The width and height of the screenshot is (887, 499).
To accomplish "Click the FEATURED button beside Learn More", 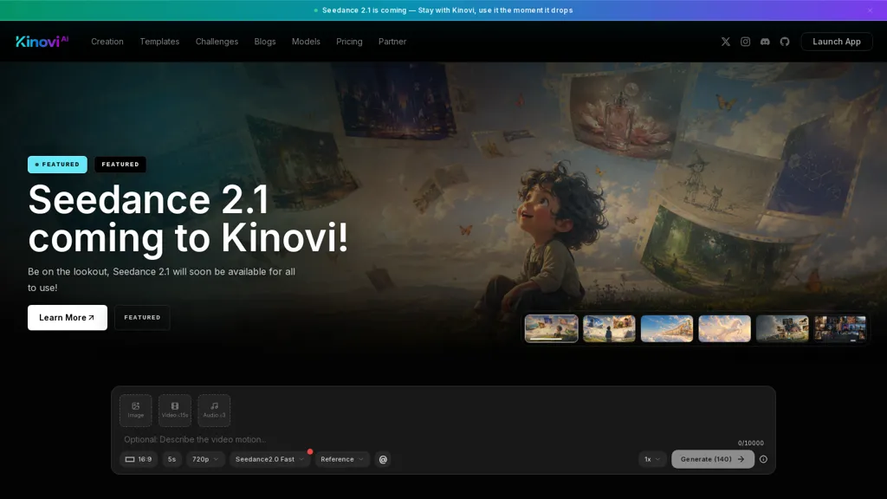I will [142, 317].
